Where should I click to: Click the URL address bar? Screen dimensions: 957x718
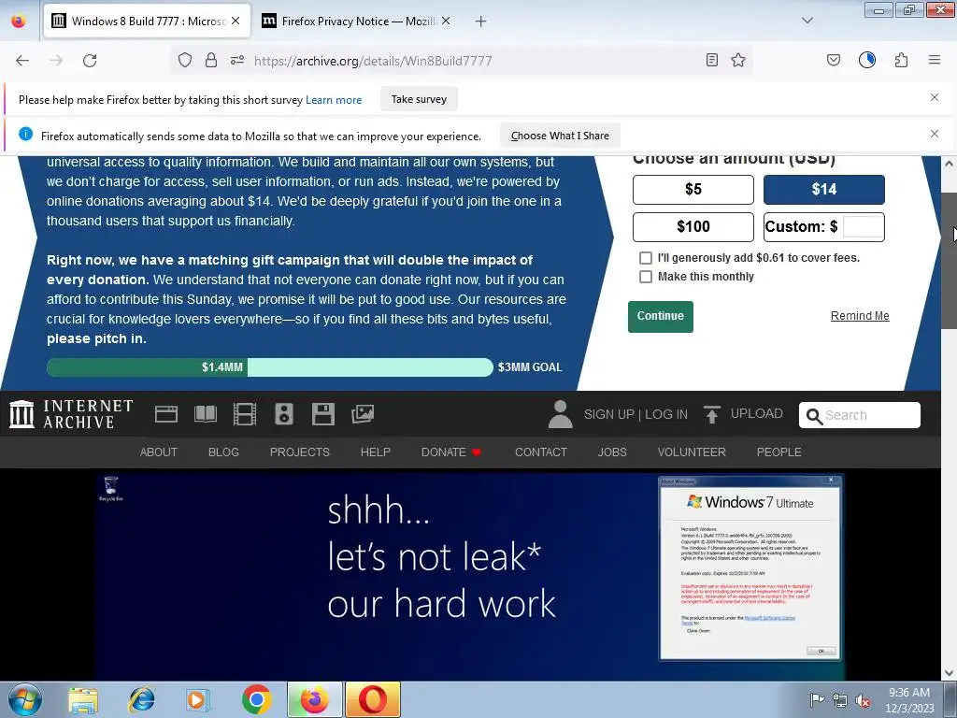461,61
